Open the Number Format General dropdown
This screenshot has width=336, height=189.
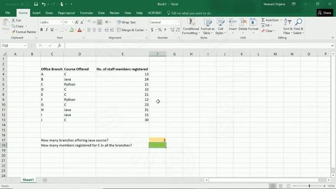(178, 22)
